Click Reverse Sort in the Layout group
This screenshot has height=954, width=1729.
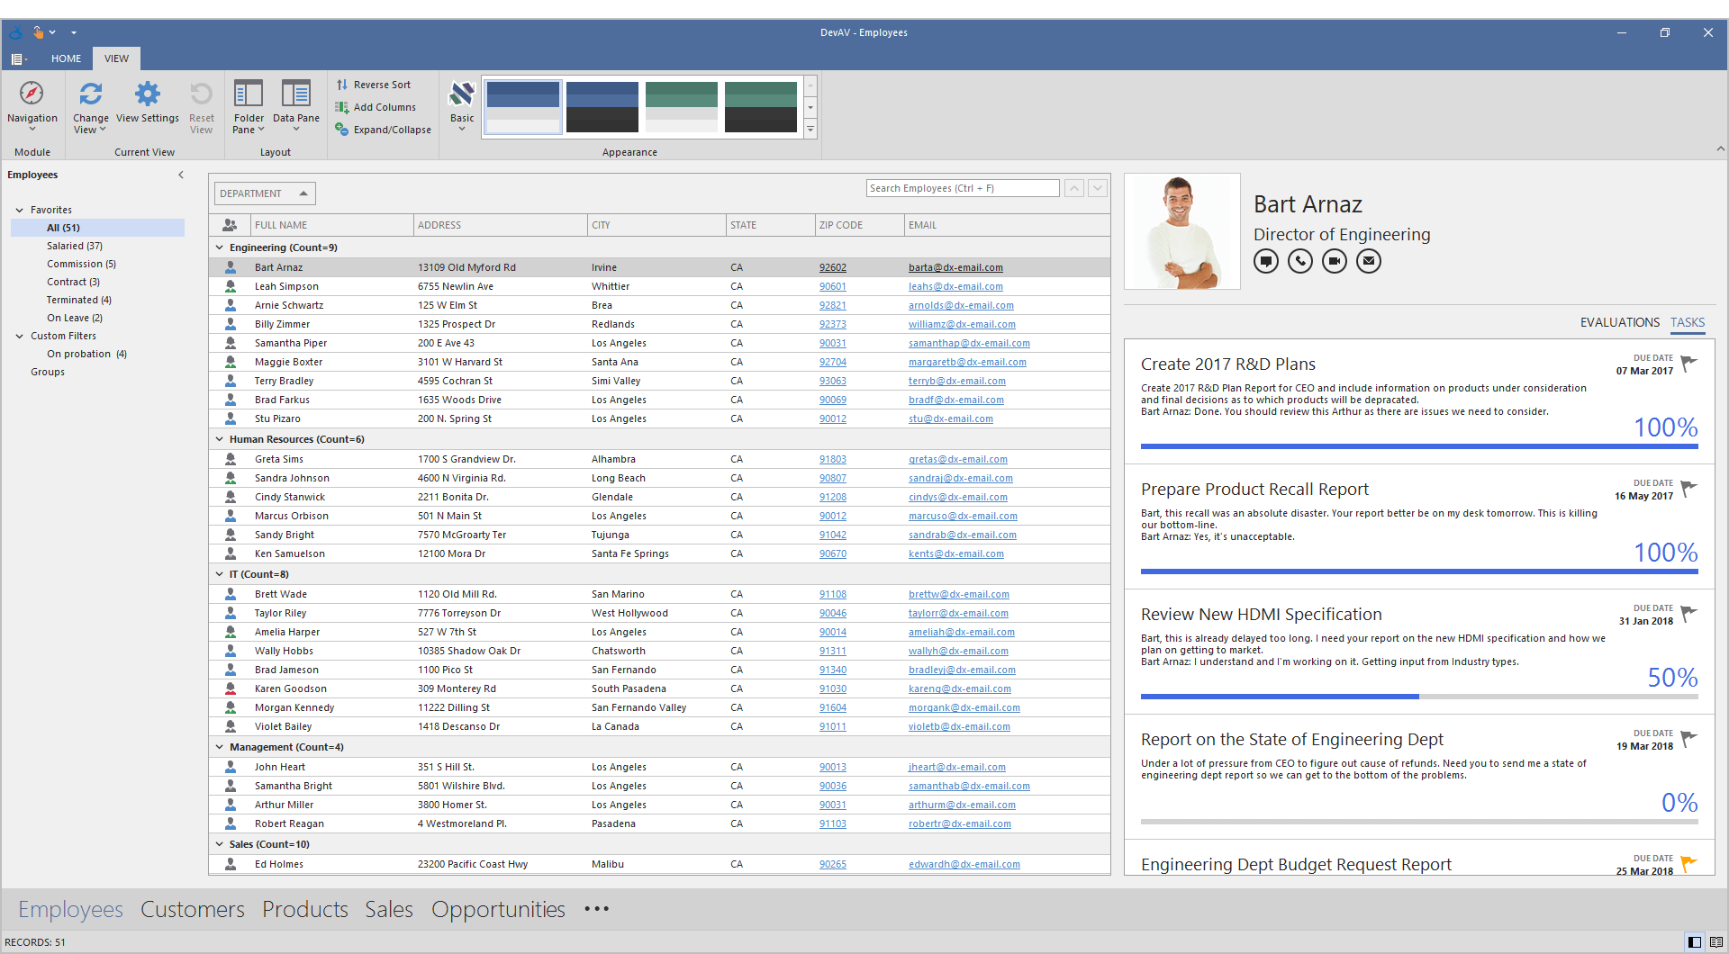[374, 85]
